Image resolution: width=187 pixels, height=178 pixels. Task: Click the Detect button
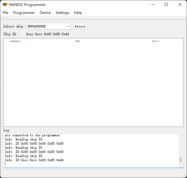click(80, 26)
